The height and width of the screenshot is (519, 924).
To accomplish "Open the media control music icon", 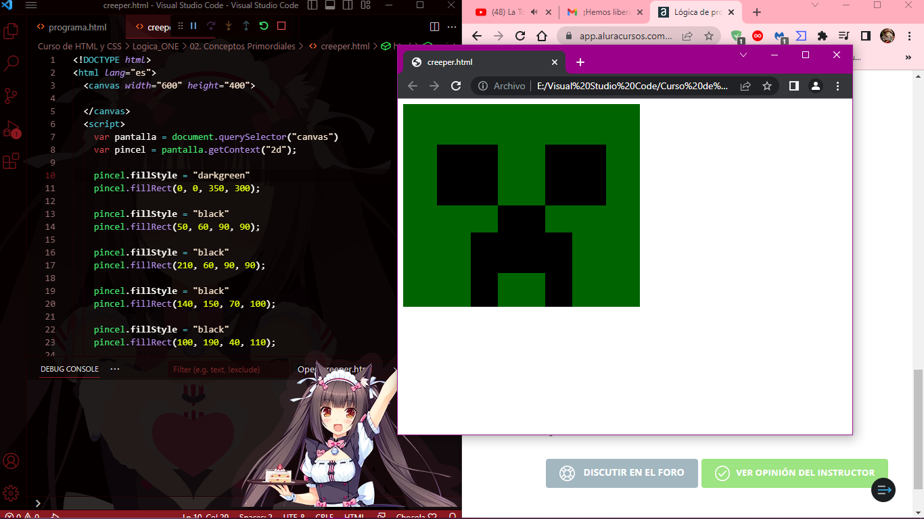I will point(844,36).
